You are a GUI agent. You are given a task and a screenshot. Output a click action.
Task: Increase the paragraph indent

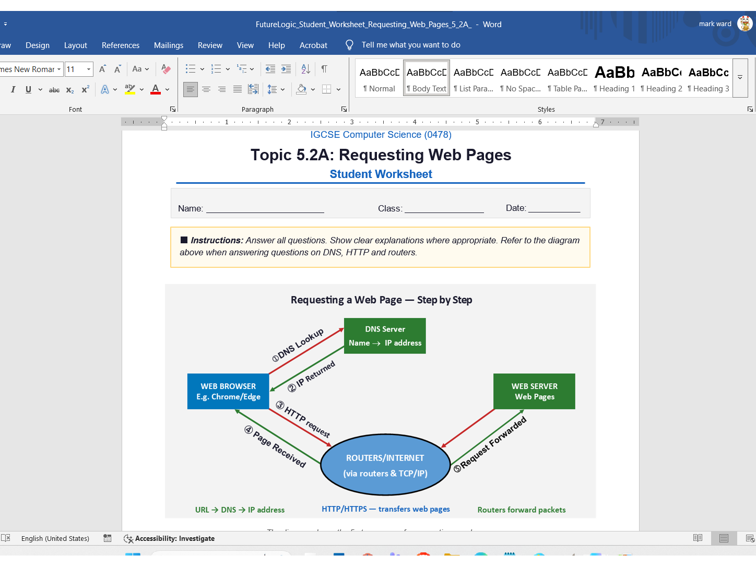coord(286,69)
